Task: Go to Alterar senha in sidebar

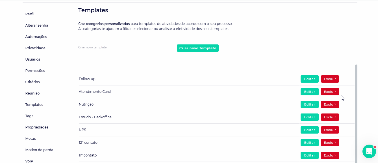Action: click(37, 25)
